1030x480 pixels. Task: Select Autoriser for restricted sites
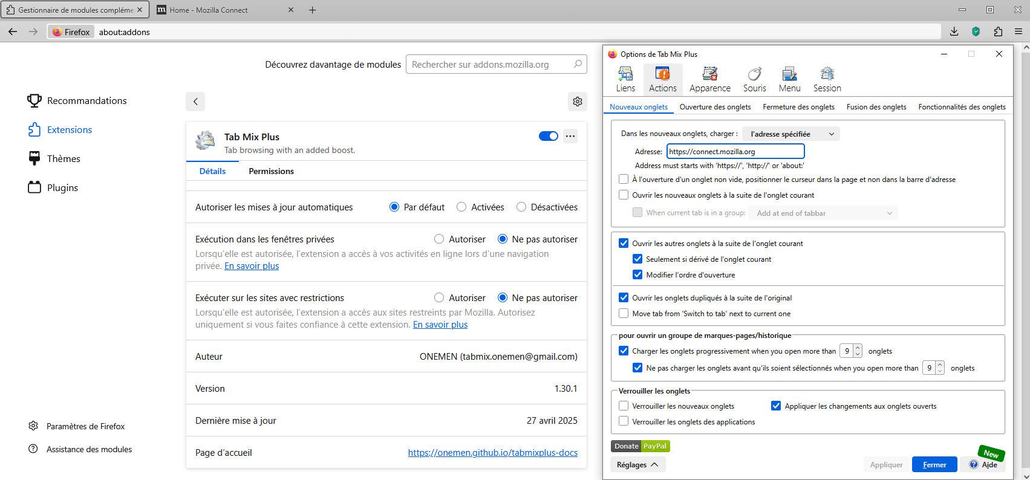[x=439, y=297]
